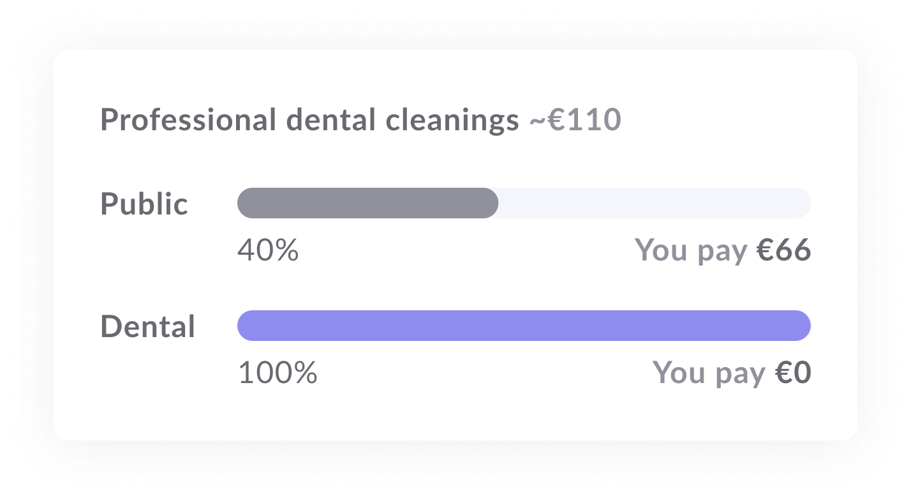911x498 pixels.
Task: Click the €0 amount
Action: (793, 373)
